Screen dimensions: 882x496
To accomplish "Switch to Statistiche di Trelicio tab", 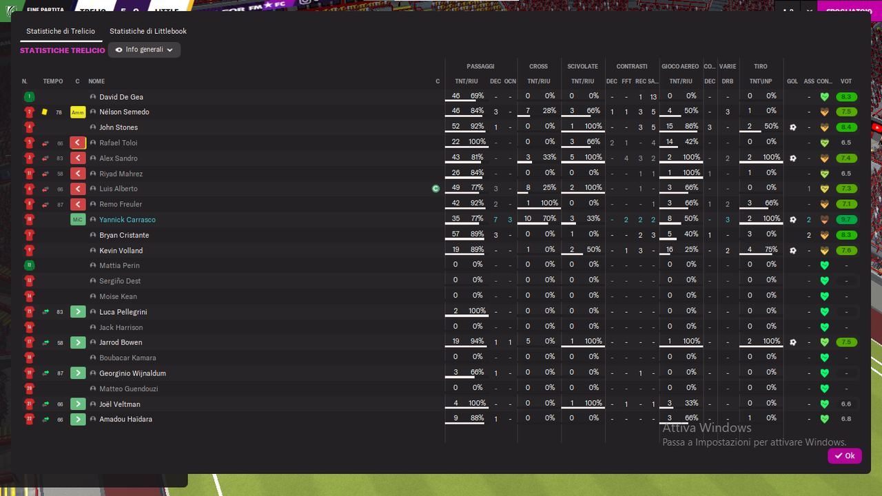I will pos(61,31).
